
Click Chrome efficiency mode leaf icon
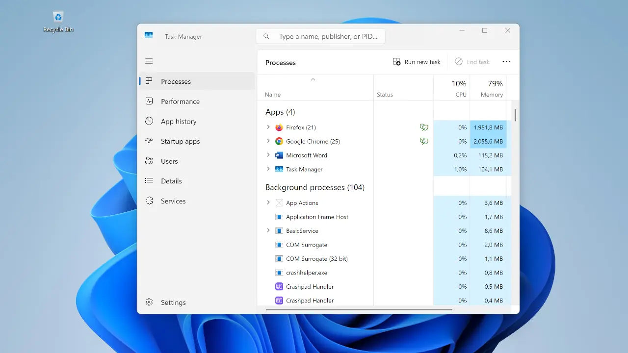tap(424, 141)
